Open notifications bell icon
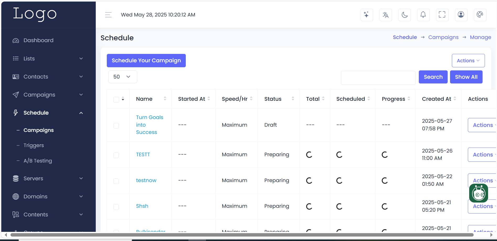The height and width of the screenshot is (241, 497). (423, 15)
